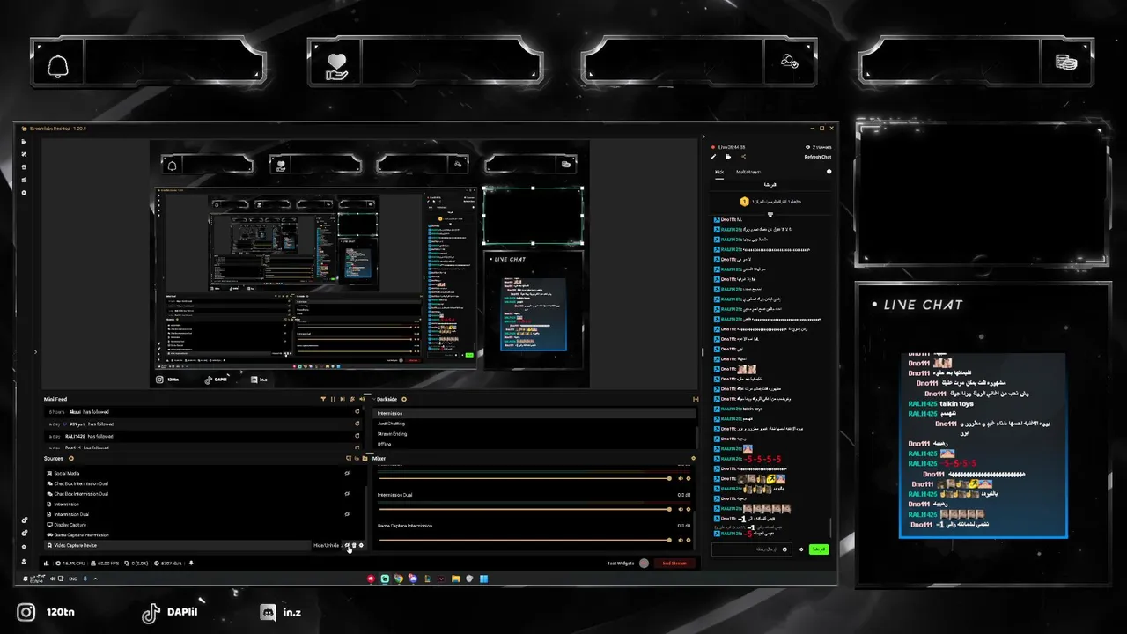Filter events in the Mini Feed header

(323, 399)
